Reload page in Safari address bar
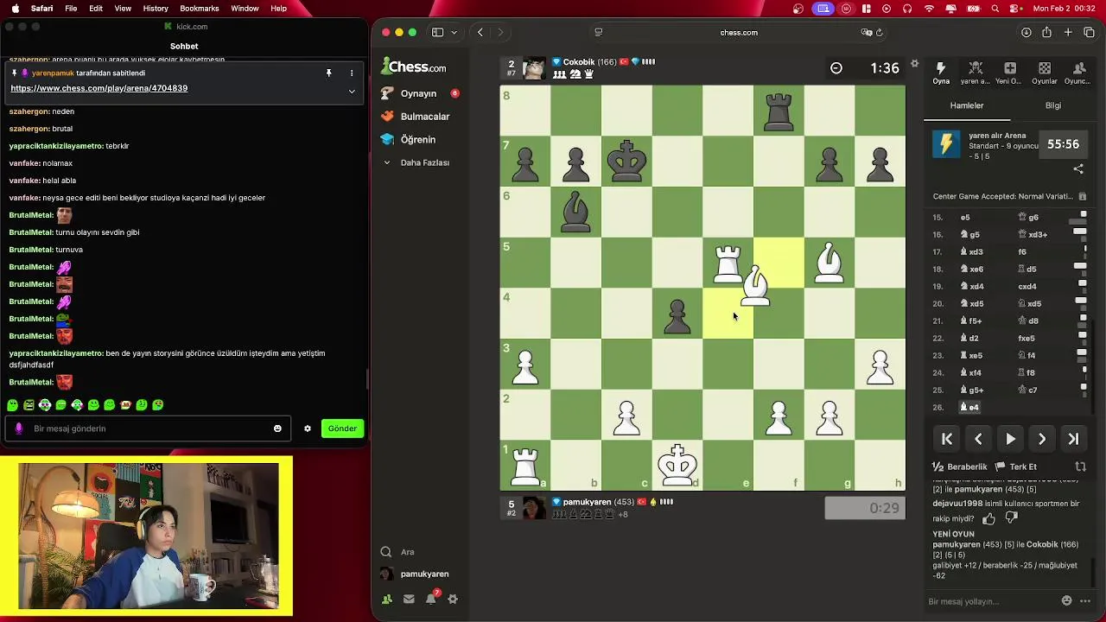1106x622 pixels. coord(880,33)
